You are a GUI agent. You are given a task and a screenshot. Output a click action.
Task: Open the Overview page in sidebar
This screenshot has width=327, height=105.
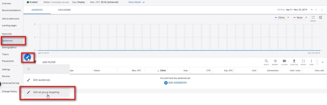[x=7, y=4]
